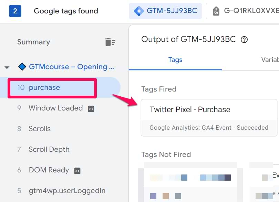Image resolution: width=279 pixels, height=202 pixels.
Task: Switch to the Variables tab
Action: pyautogui.click(x=270, y=60)
